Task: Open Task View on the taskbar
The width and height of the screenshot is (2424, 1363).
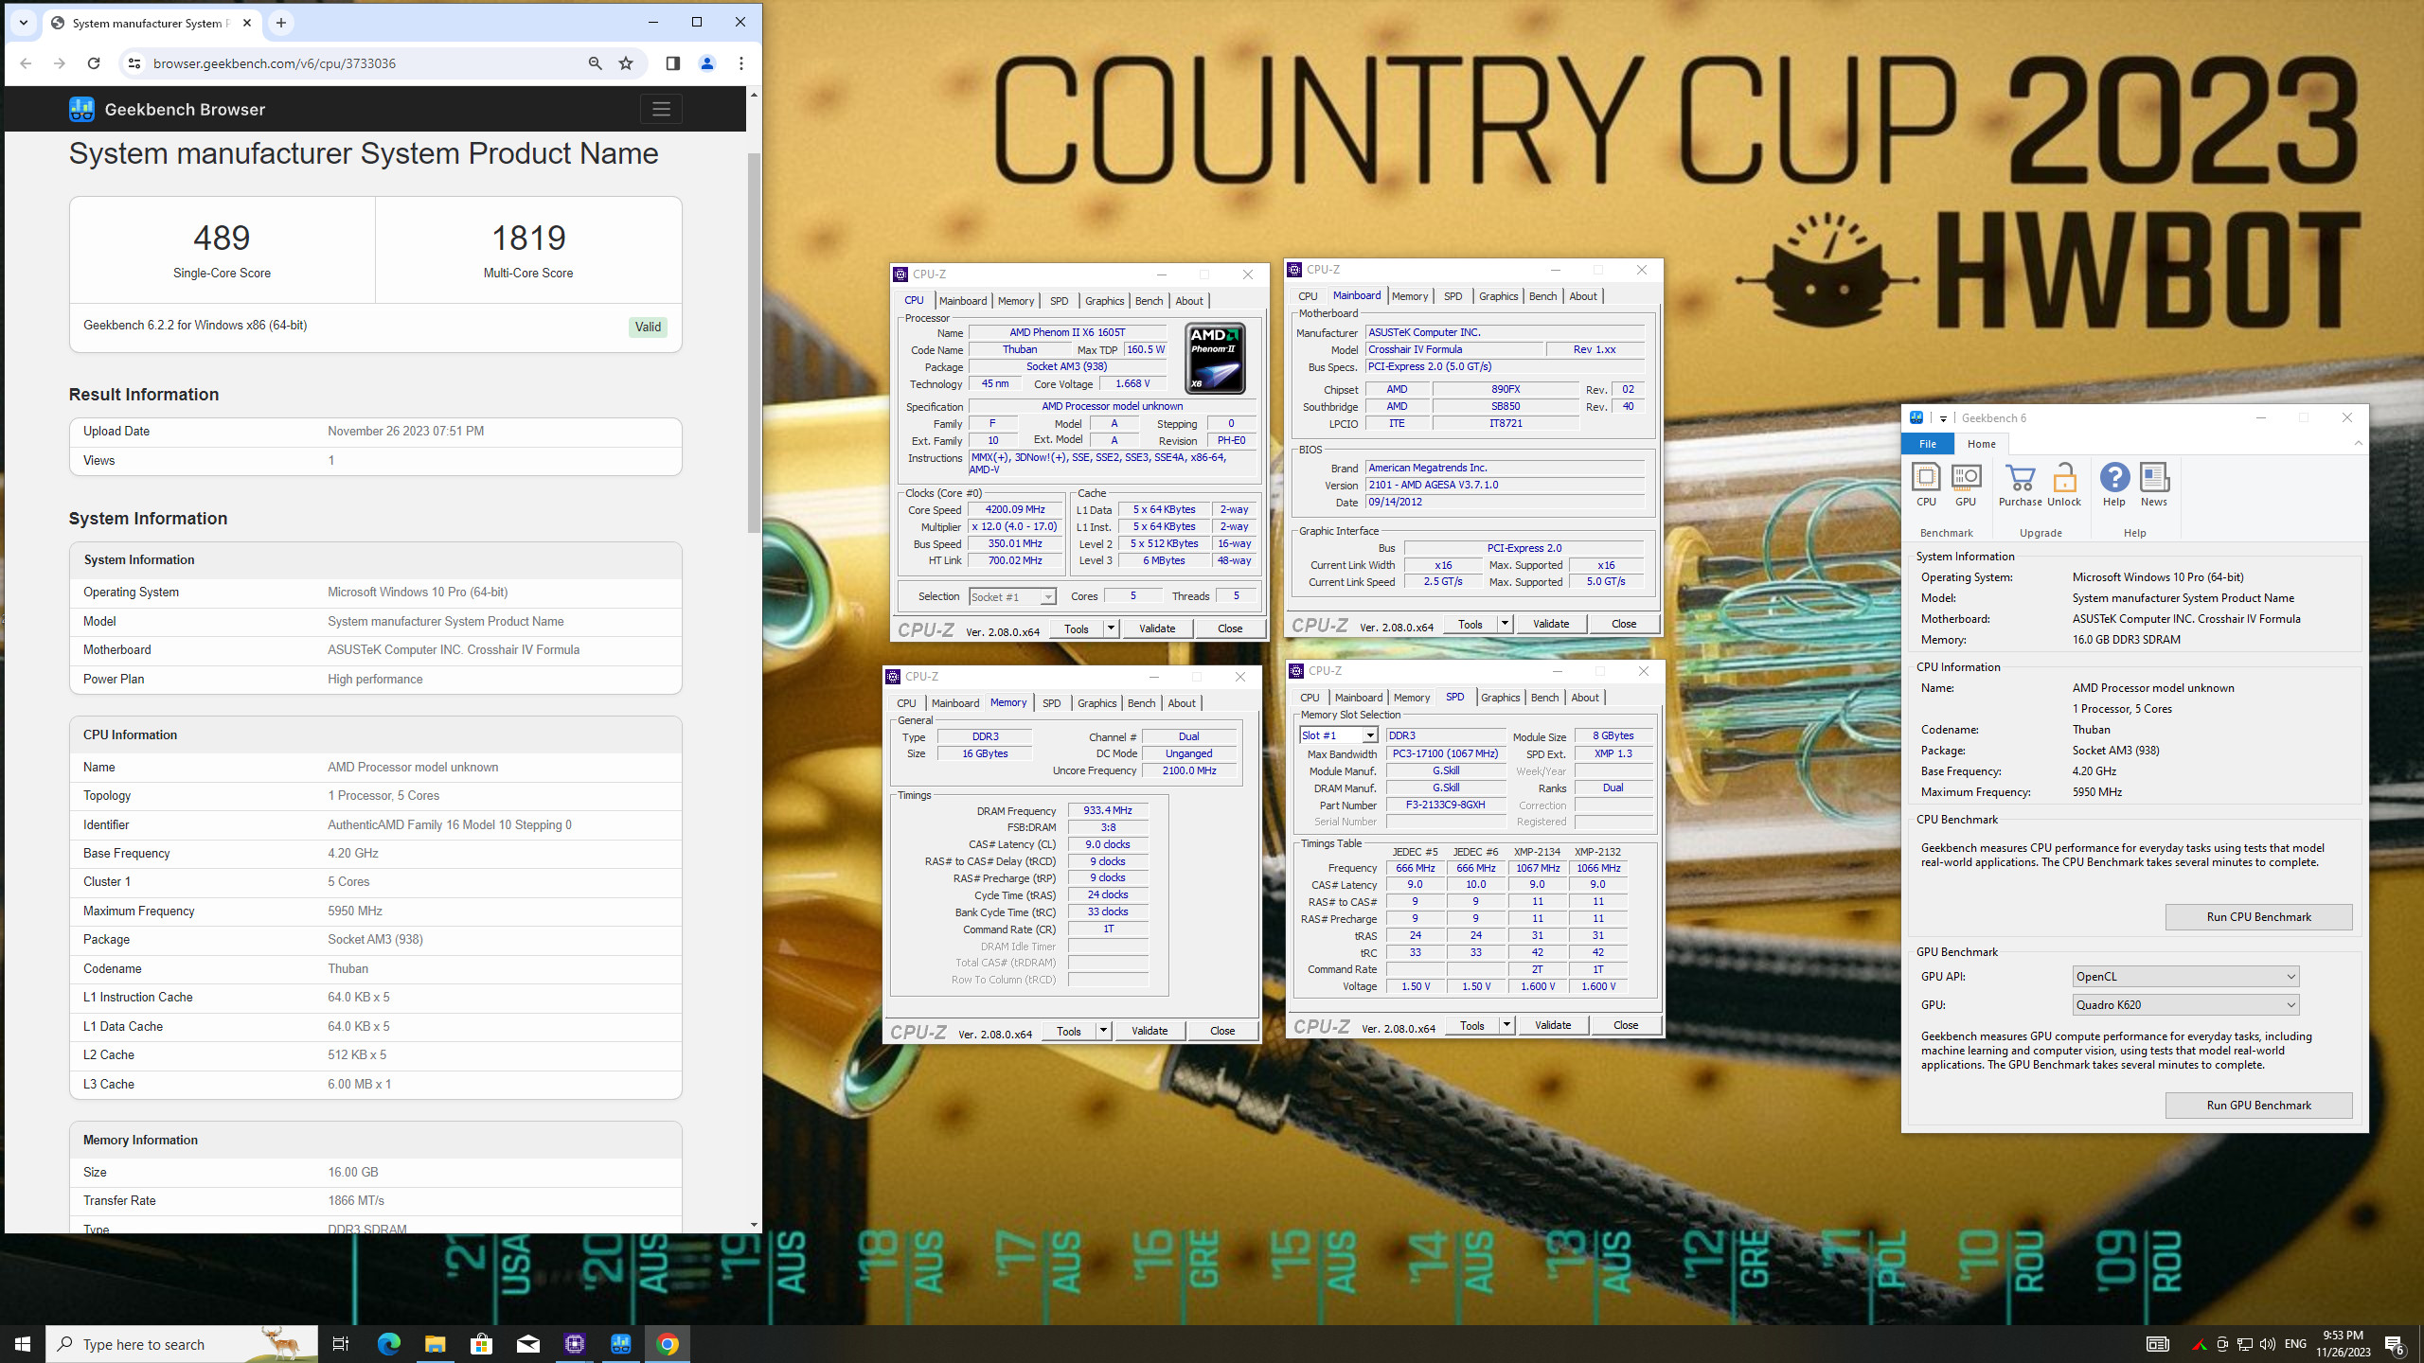Action: click(x=341, y=1344)
